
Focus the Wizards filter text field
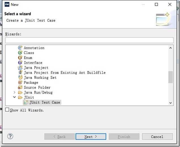[x=89, y=40]
